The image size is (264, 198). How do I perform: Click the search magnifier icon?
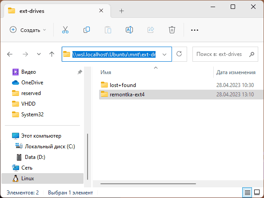point(252,54)
